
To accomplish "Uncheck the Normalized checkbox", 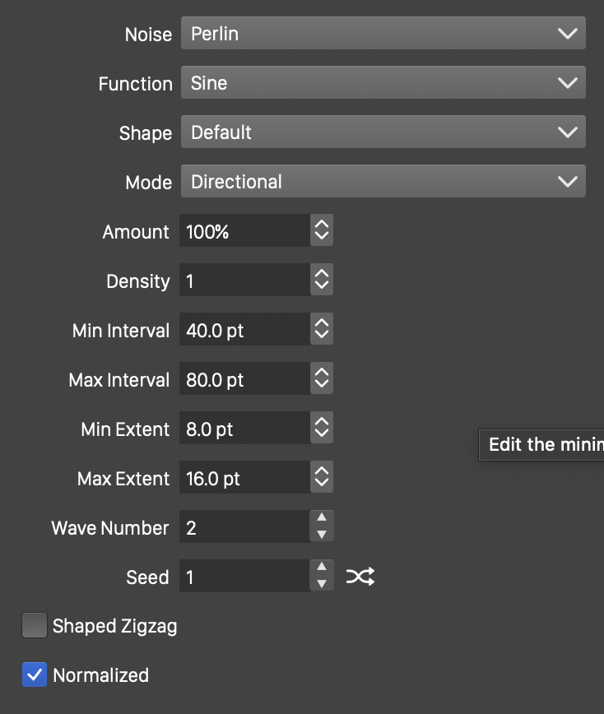I will 35,675.
